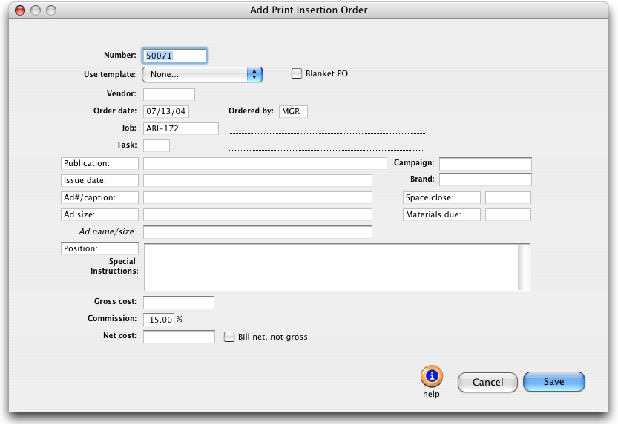Click the Brand input field

click(485, 179)
